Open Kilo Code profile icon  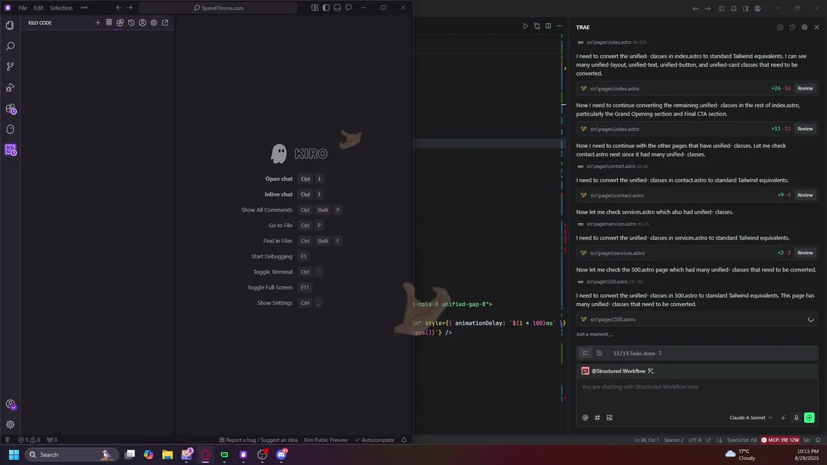point(142,23)
